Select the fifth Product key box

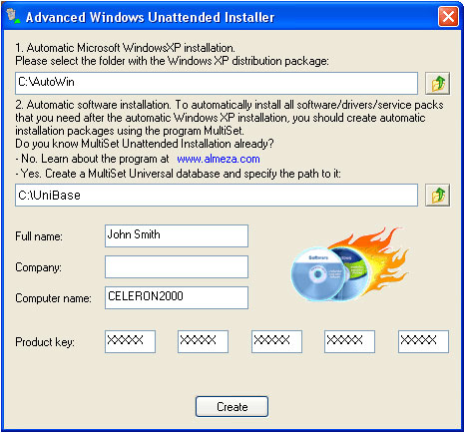(423, 341)
